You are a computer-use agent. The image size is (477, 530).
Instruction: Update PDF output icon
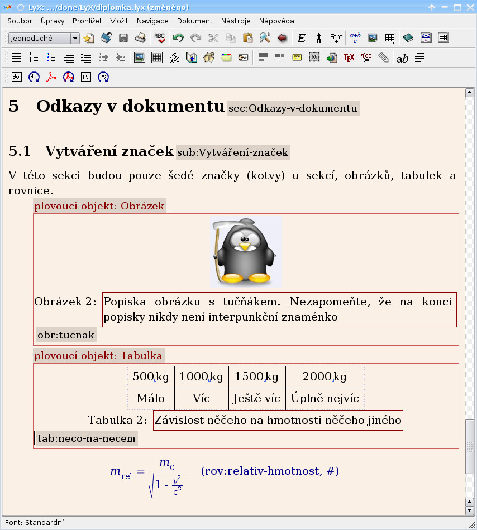tap(69, 77)
